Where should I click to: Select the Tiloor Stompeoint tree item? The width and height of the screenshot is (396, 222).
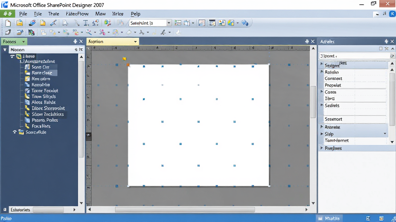click(48, 108)
